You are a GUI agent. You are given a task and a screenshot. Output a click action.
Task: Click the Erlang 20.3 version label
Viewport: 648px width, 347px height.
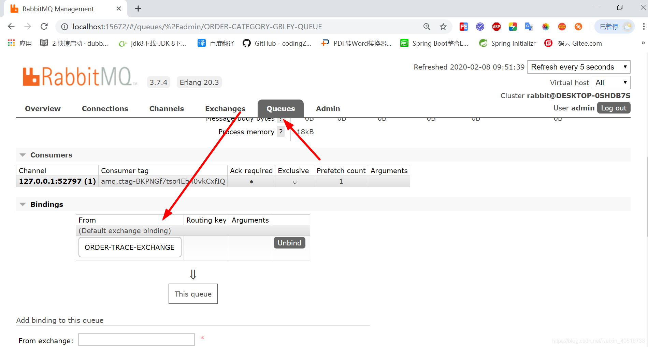click(x=199, y=82)
